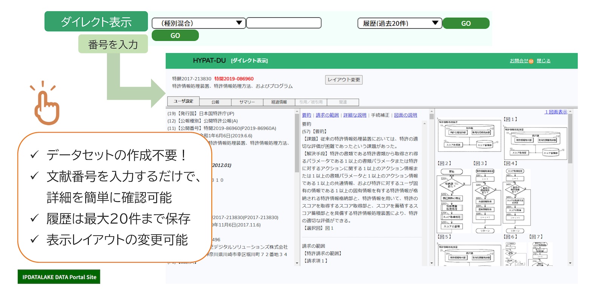Jump to 詳細な説明 section link
Image resolution: width=604 pixels, height=292 pixels.
click(355, 115)
